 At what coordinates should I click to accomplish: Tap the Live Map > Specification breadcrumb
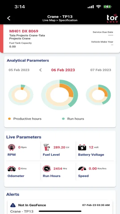[x=60, y=20]
